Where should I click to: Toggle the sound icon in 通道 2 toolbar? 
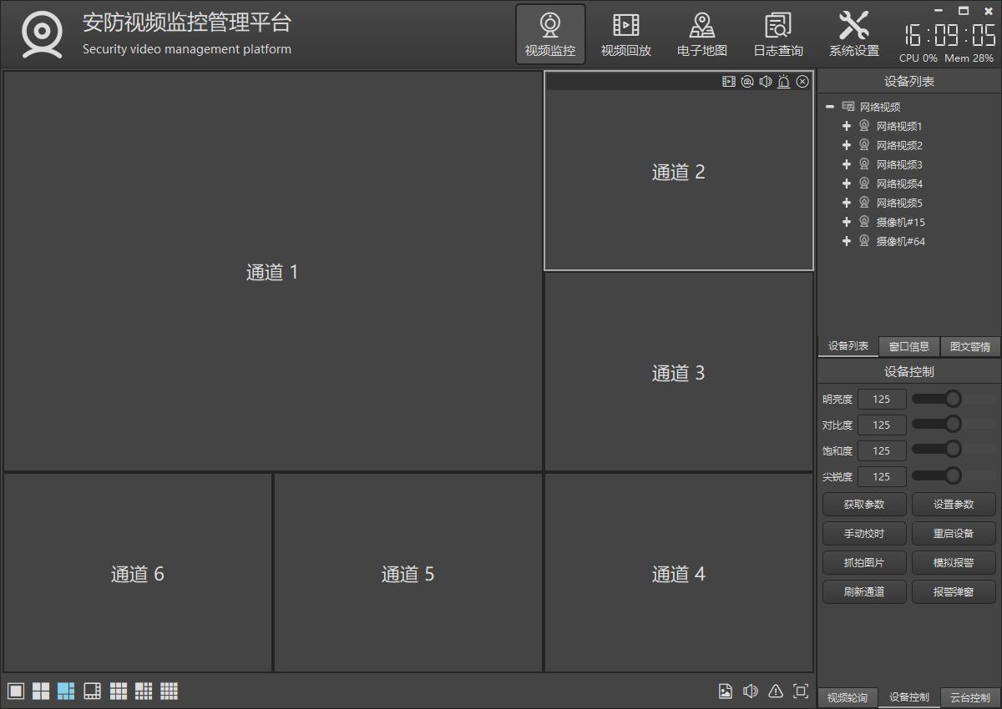pyautogui.click(x=766, y=81)
